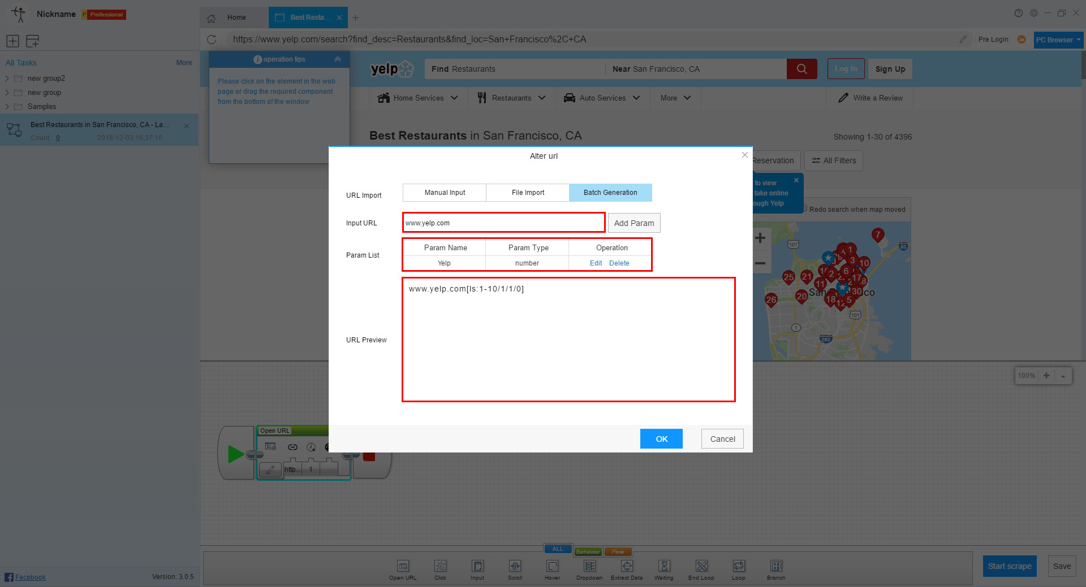Collapse the operation tips panel
Viewport: 1086px width, 587px height.
coord(338,59)
